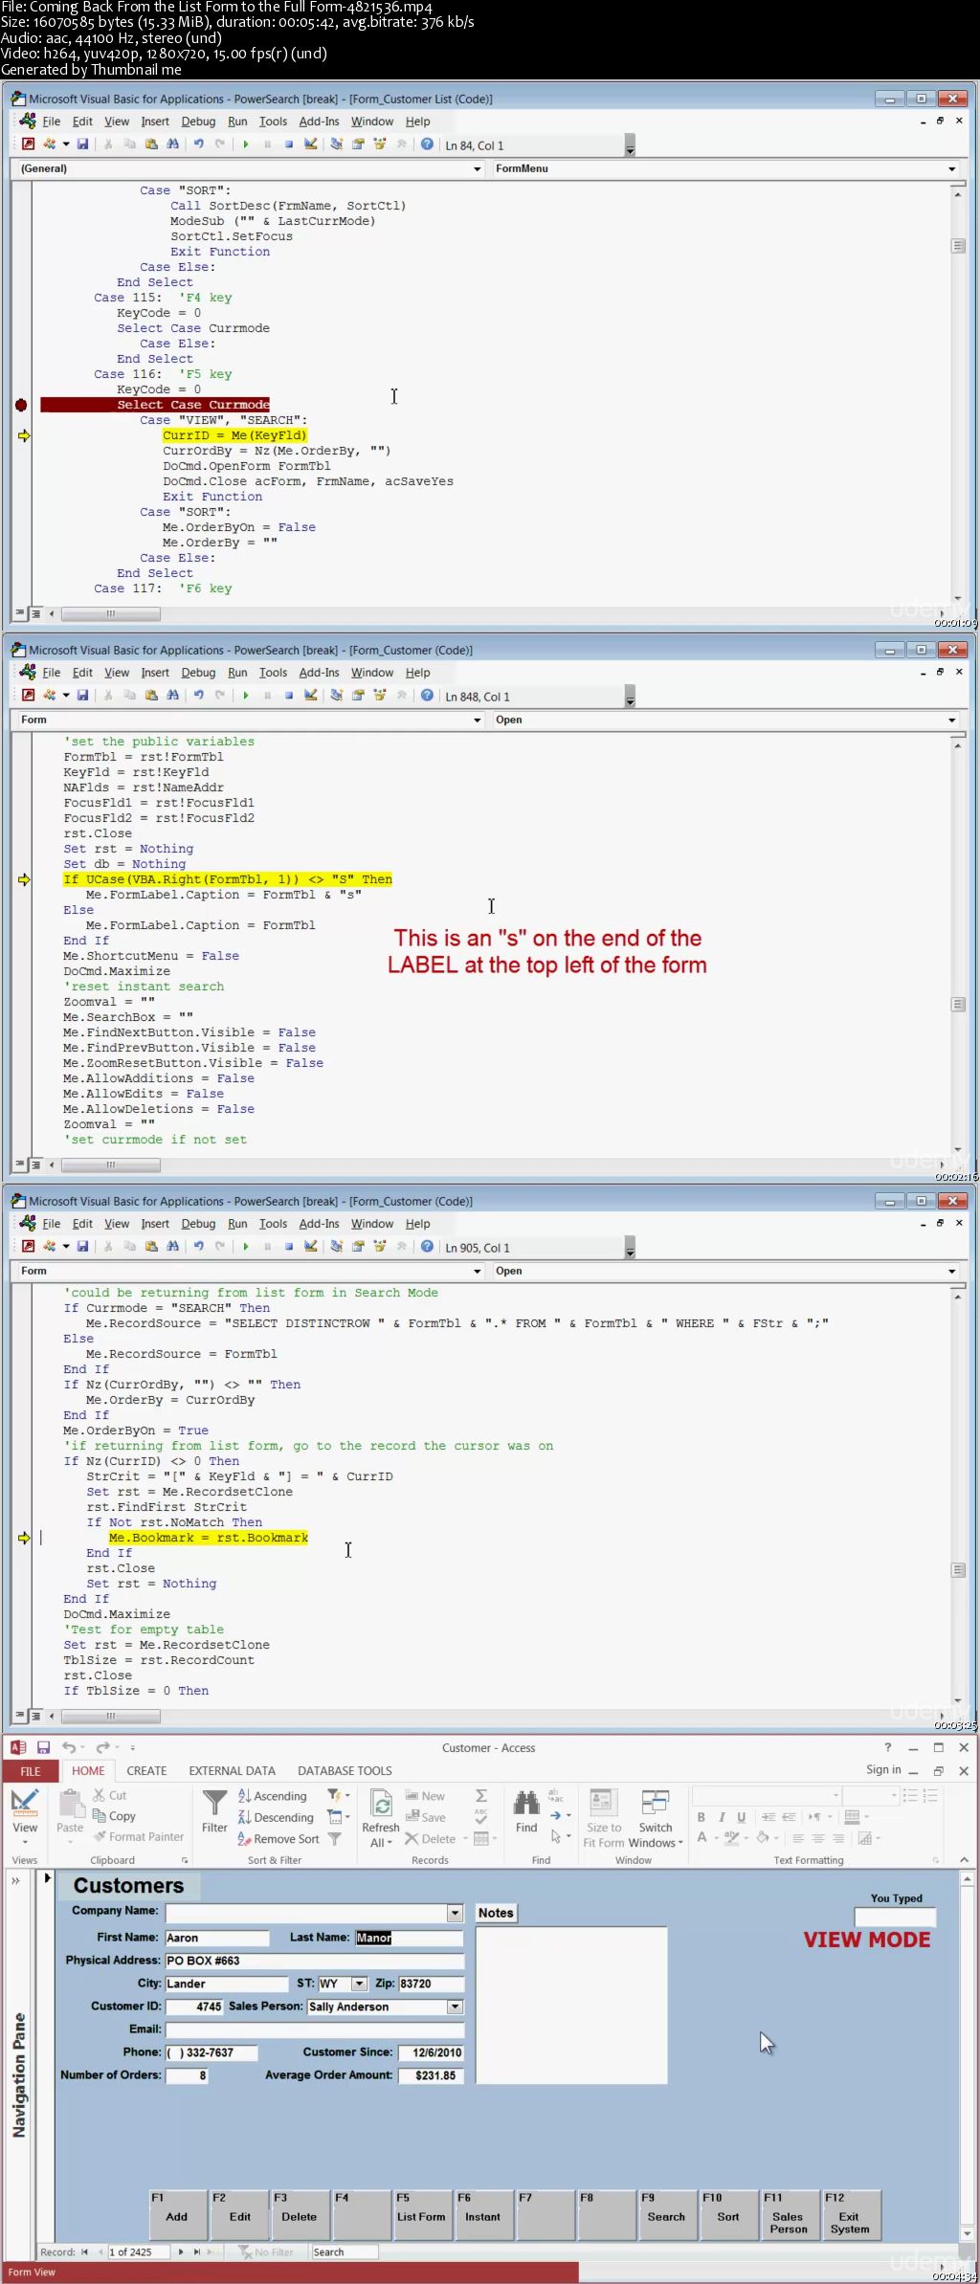Click Save icon in Access quick access toolbar
The width and height of the screenshot is (980, 2284).
43,1747
